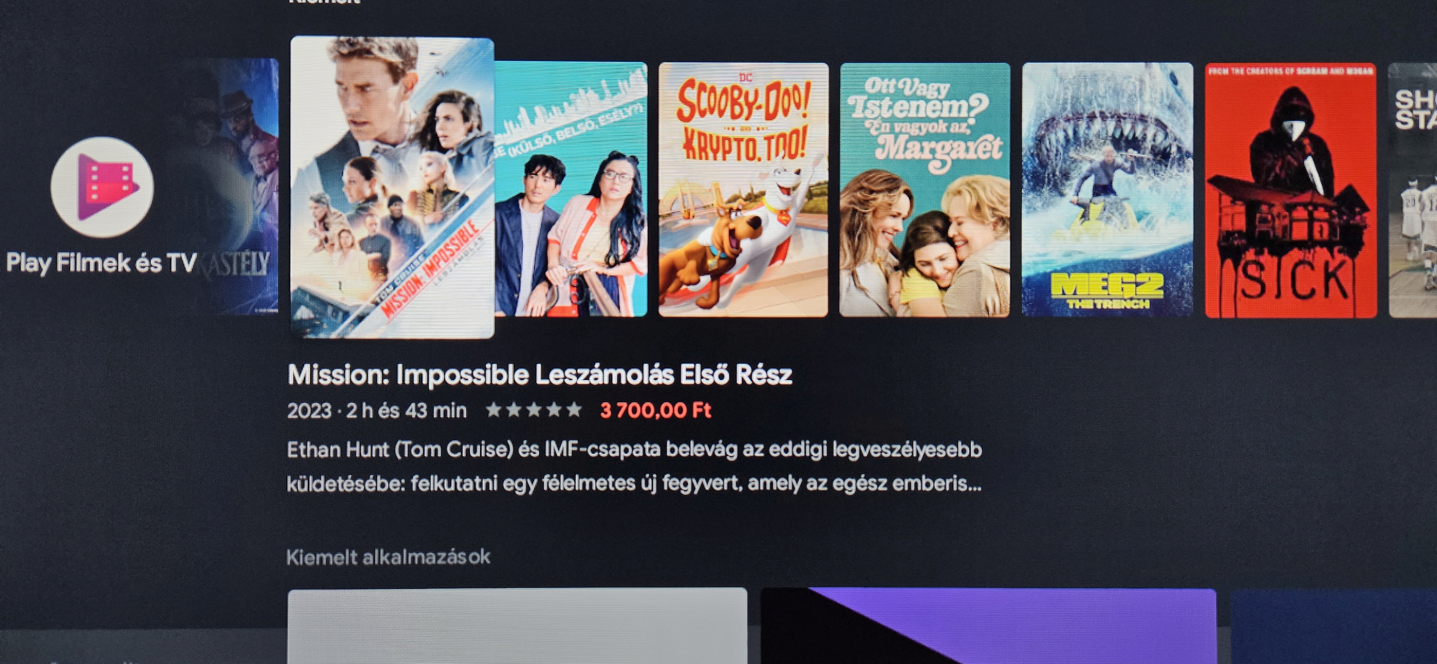The image size is (1437, 664).
Task: Select the Kiemelt row heading at top
Action: pyautogui.click(x=324, y=2)
